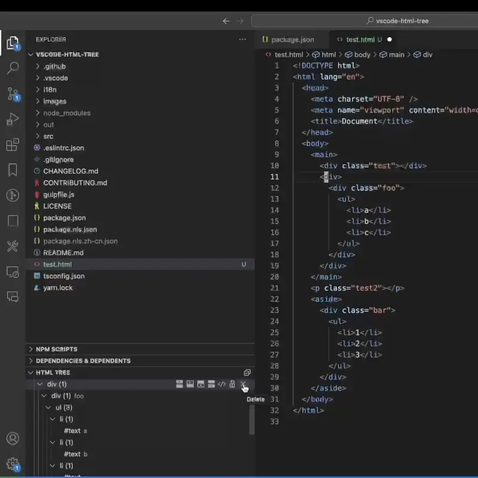478x478 pixels.
Task: Open .gitignore in the explorer
Action: 140,160
